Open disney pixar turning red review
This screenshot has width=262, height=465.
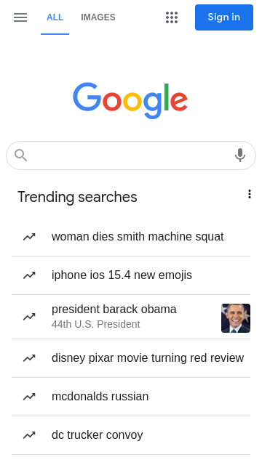tap(131, 358)
